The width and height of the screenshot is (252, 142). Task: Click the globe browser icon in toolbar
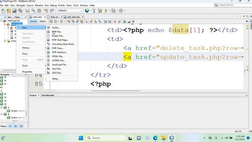pos(87,11)
